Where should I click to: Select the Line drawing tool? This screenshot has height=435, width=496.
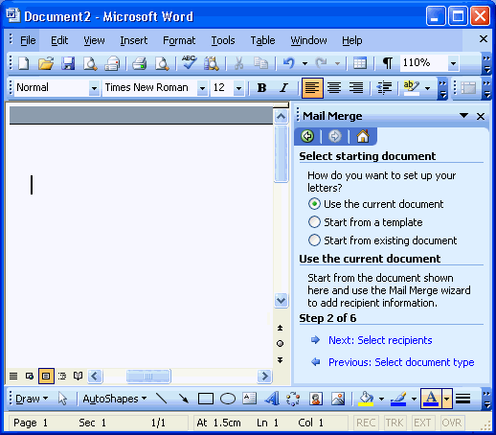tap(162, 399)
